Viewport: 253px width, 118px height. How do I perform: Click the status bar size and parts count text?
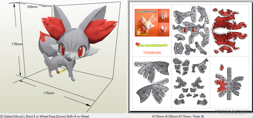coord(178,116)
